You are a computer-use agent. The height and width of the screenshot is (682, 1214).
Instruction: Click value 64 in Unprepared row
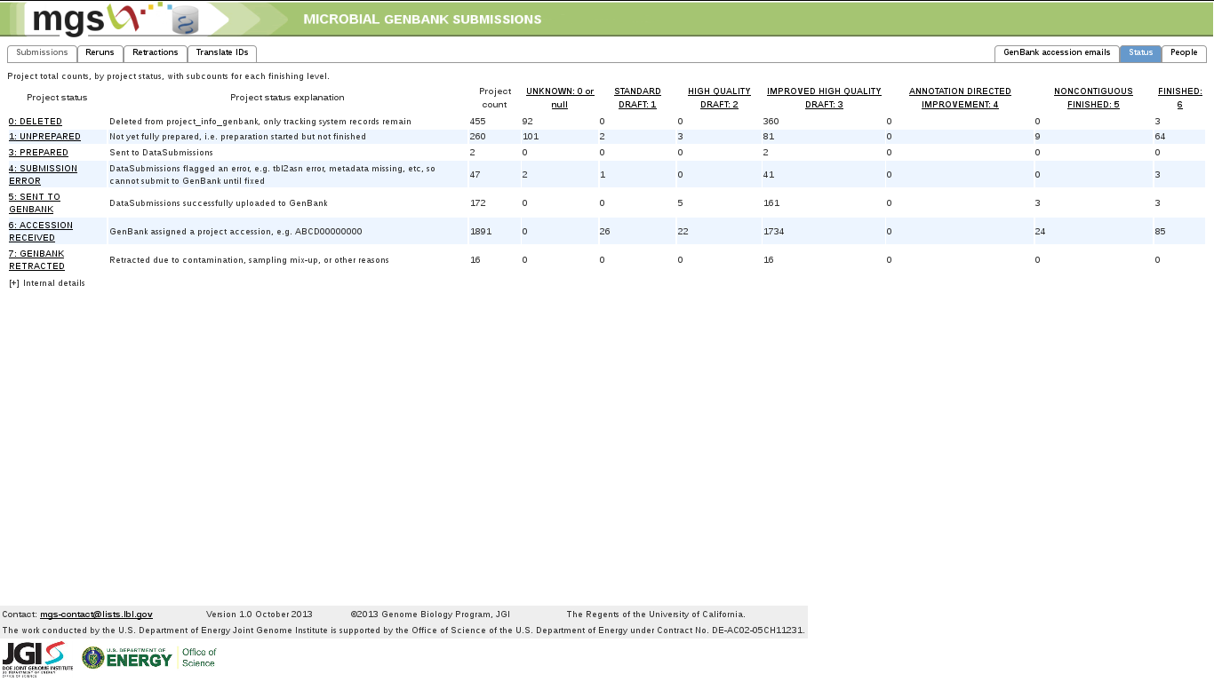(x=1161, y=137)
